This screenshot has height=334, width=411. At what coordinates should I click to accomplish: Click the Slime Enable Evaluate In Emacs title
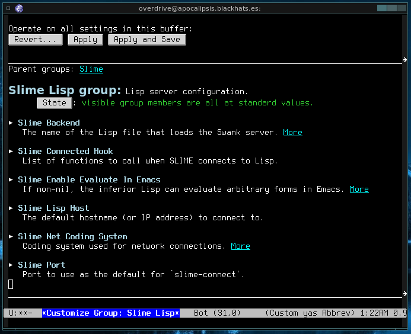pos(89,179)
